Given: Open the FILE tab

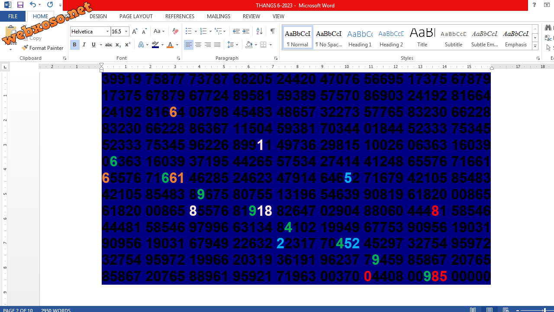Looking at the screenshot, I should point(13,16).
